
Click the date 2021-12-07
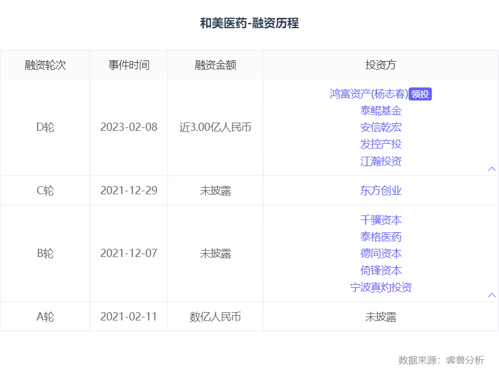129,254
